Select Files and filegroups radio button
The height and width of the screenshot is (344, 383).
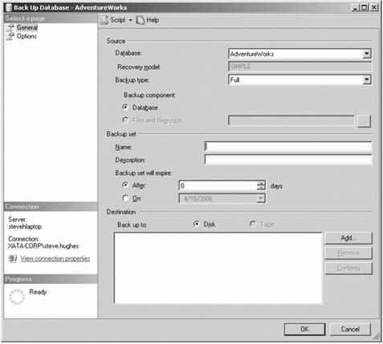125,120
